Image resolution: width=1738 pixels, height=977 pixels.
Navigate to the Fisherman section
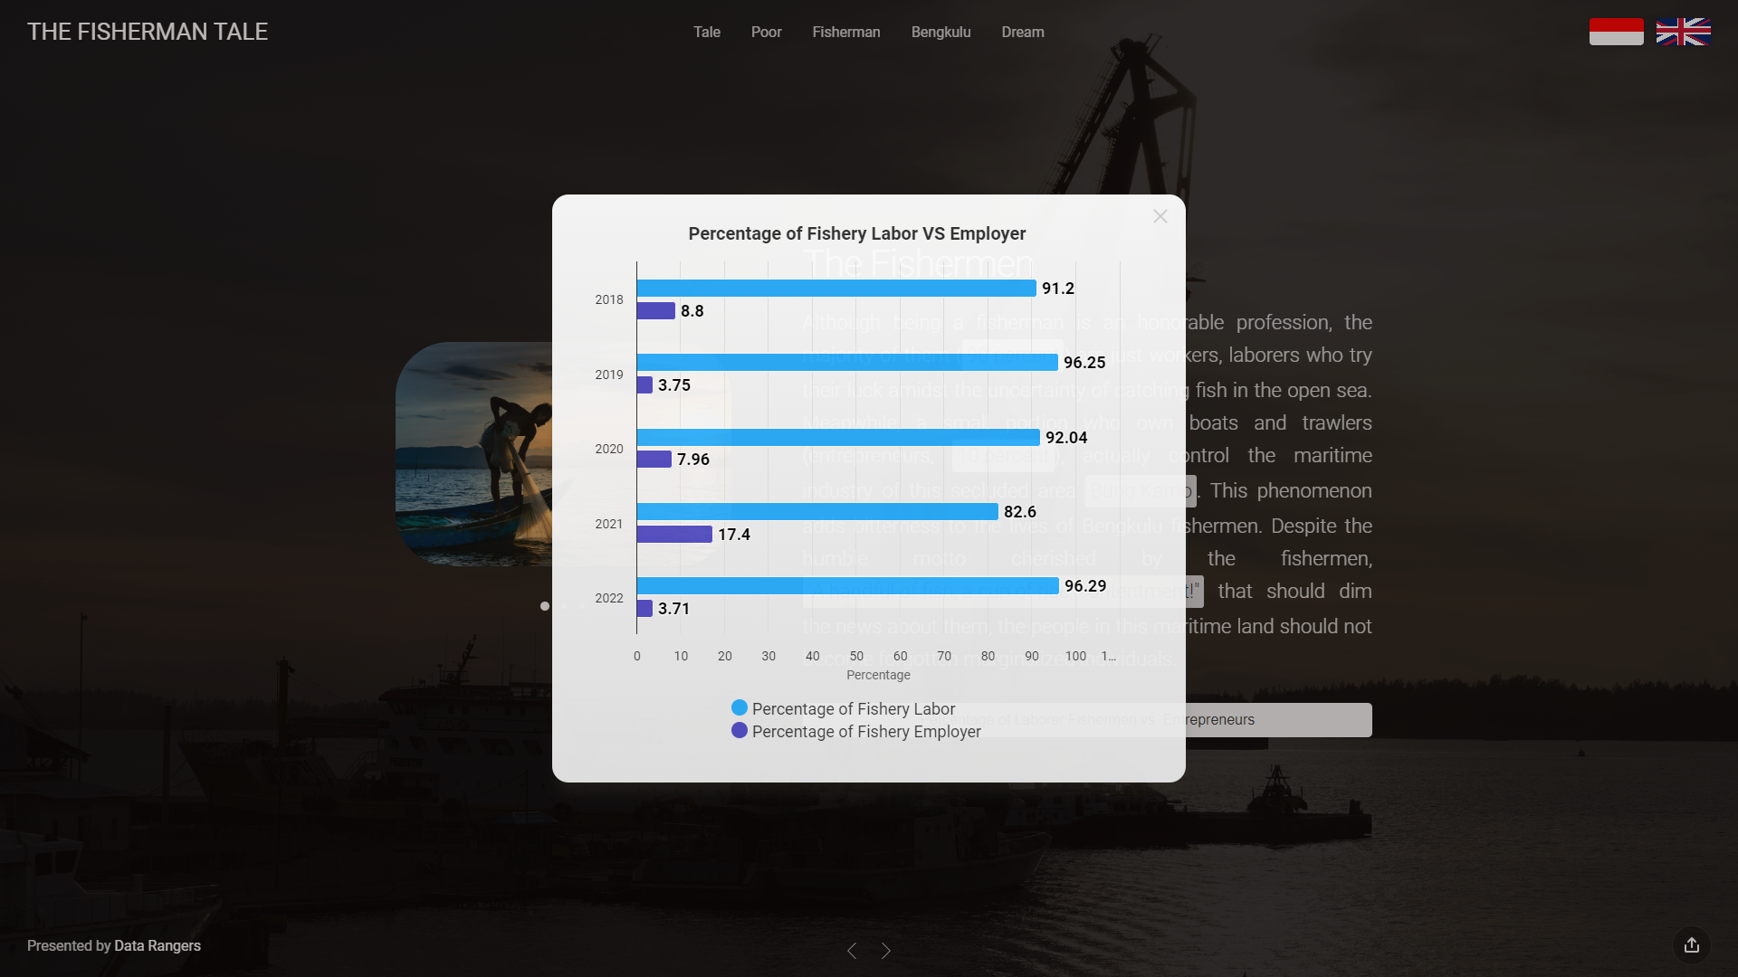pyautogui.click(x=845, y=32)
